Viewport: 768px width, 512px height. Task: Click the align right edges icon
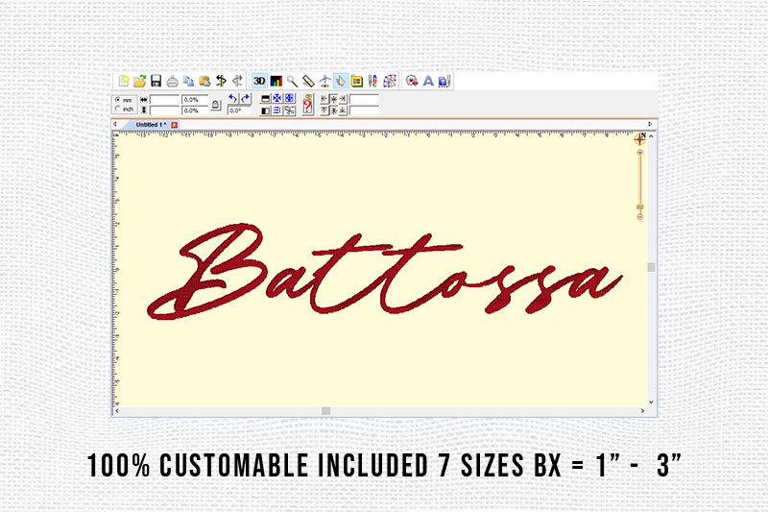click(343, 99)
